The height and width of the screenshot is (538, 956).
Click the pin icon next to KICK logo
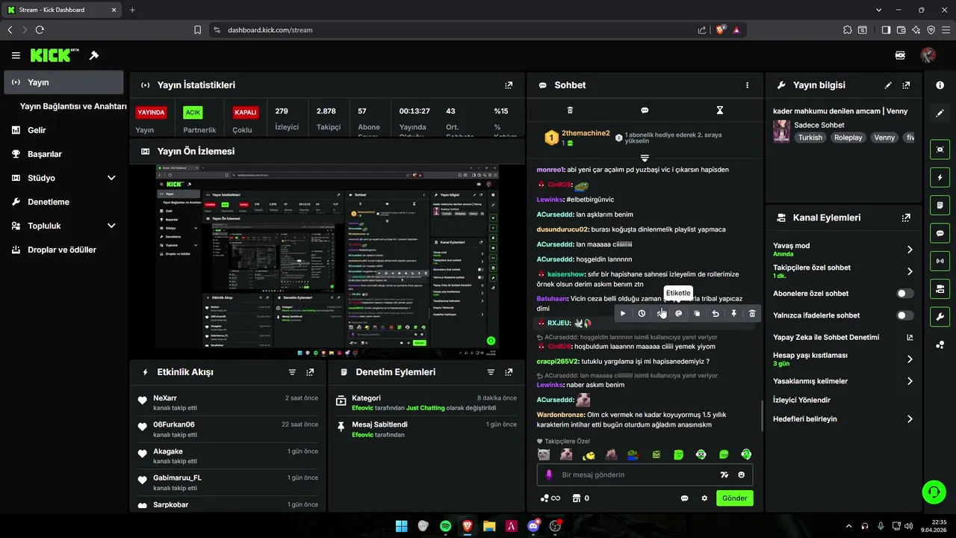(94, 55)
